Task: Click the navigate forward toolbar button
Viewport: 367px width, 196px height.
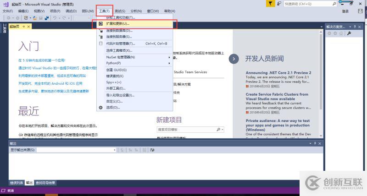Action: (x=17, y=18)
